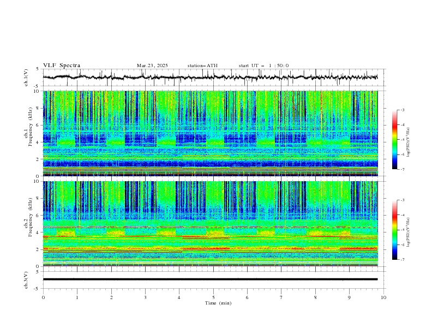This screenshot has height=334, width=432.
Task: Click the ch.2 PSD color bar
Action: pyautogui.click(x=394, y=230)
